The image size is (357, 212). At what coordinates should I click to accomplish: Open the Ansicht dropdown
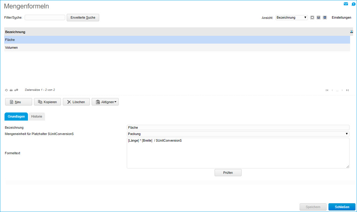click(x=291, y=18)
